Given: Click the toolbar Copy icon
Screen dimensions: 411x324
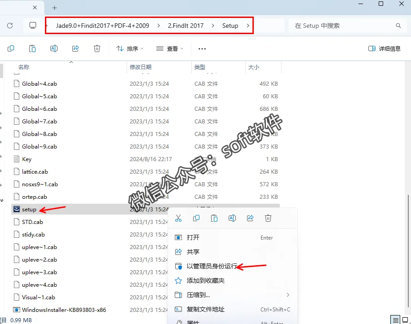Looking at the screenshot, I should coord(11,48).
